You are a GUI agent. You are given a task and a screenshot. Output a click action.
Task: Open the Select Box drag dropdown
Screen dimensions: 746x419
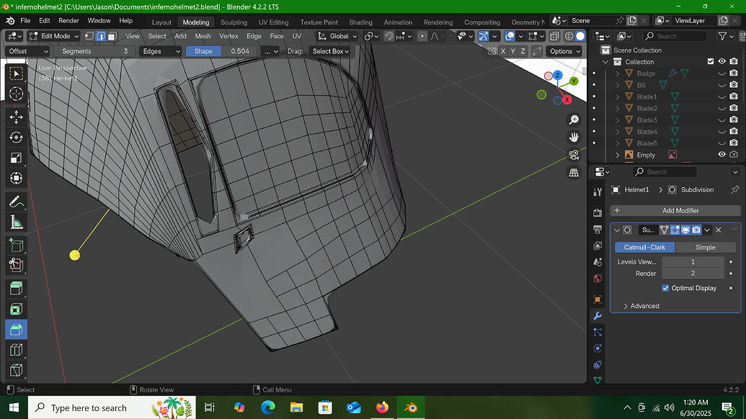(330, 51)
